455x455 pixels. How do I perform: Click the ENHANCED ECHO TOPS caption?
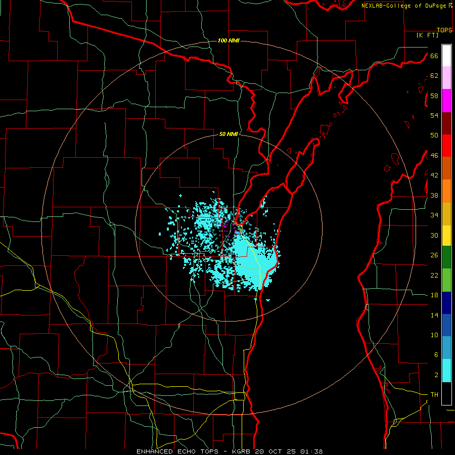tap(180, 451)
